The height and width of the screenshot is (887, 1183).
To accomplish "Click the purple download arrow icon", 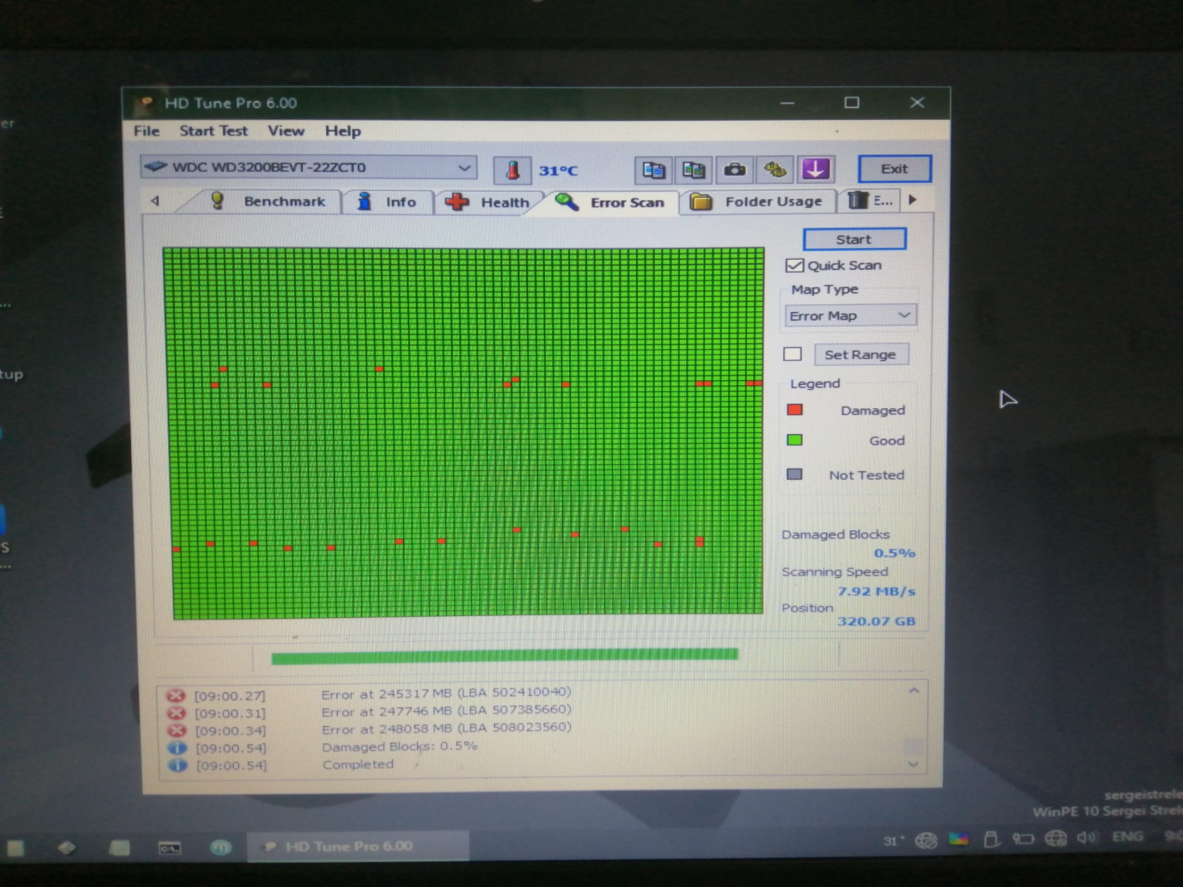I will click(x=815, y=170).
